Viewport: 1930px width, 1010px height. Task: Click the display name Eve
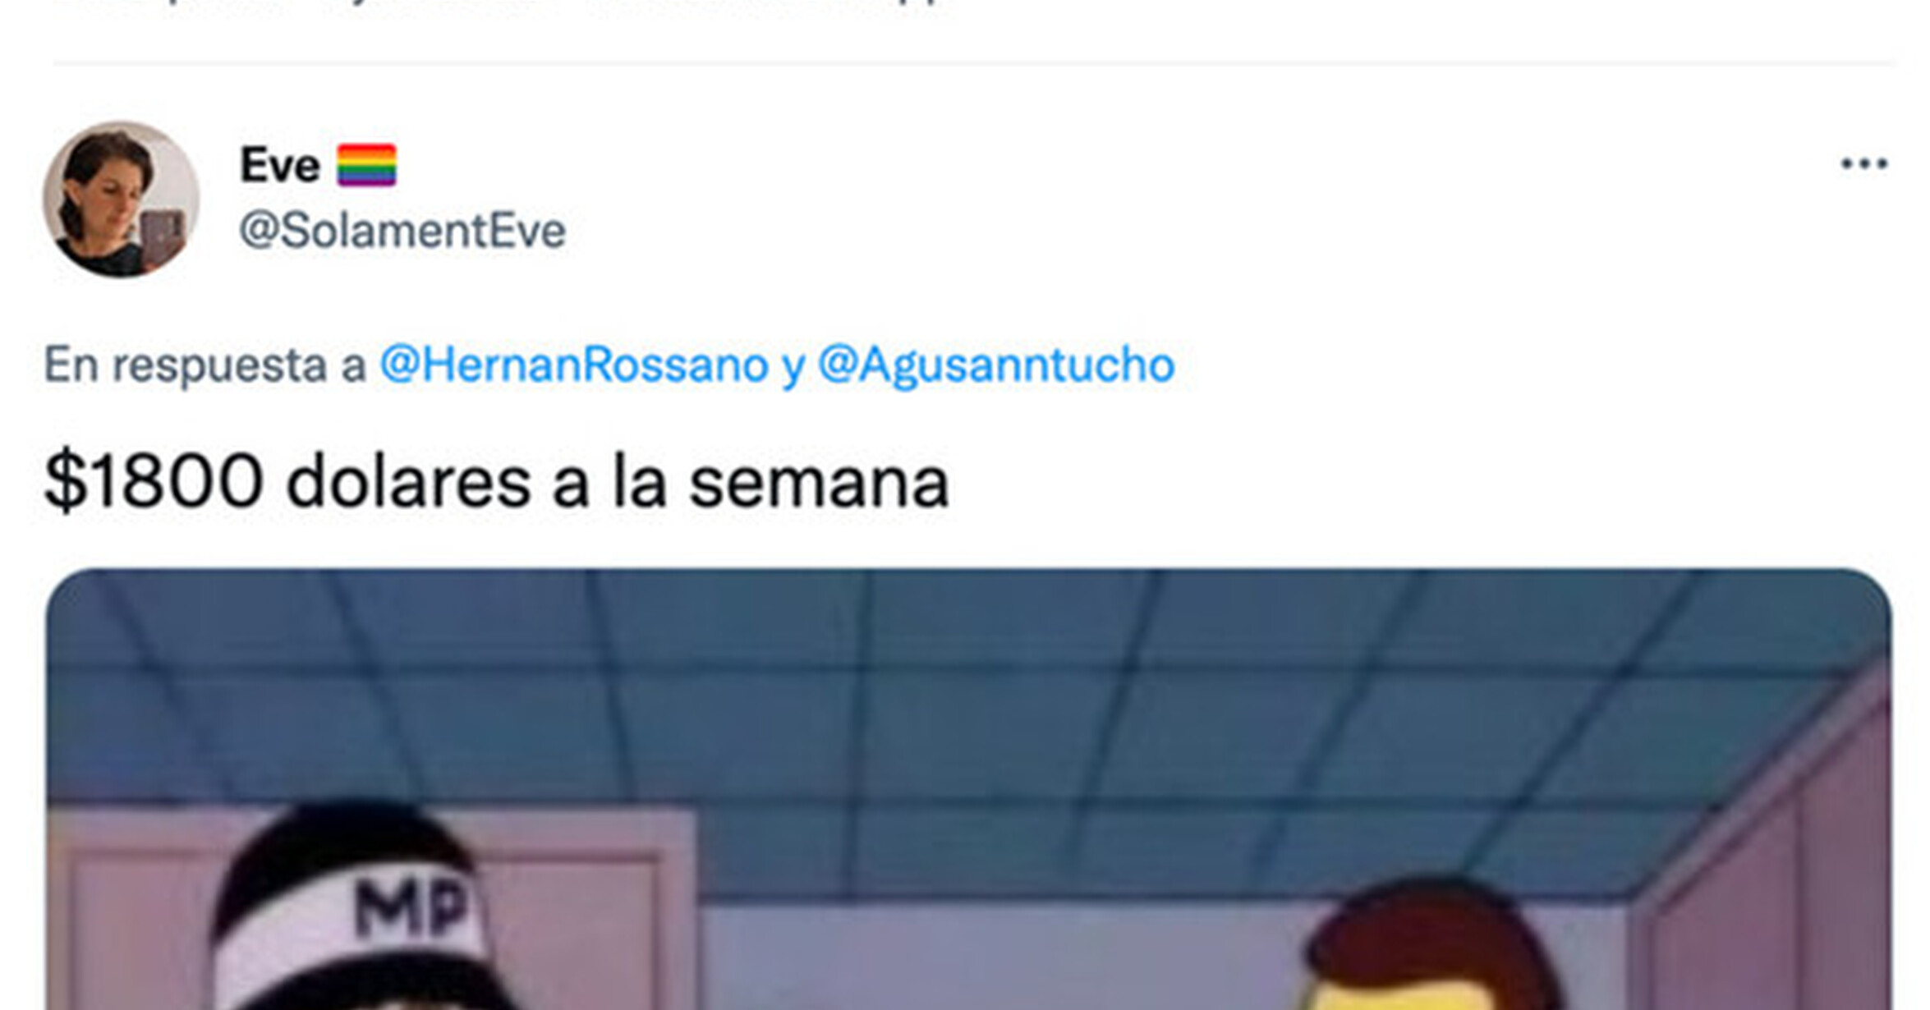279,165
